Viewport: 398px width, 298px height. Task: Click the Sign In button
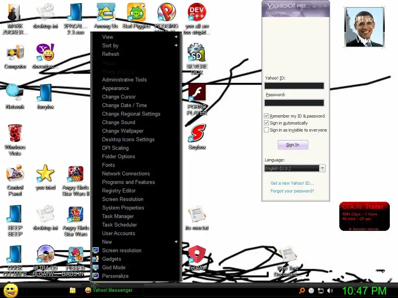coord(293,145)
